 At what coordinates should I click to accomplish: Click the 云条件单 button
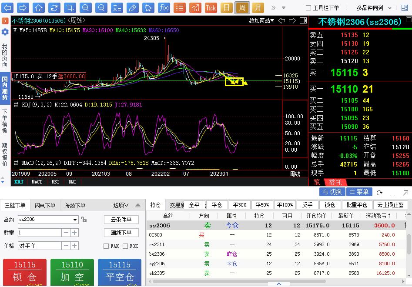click(121, 220)
